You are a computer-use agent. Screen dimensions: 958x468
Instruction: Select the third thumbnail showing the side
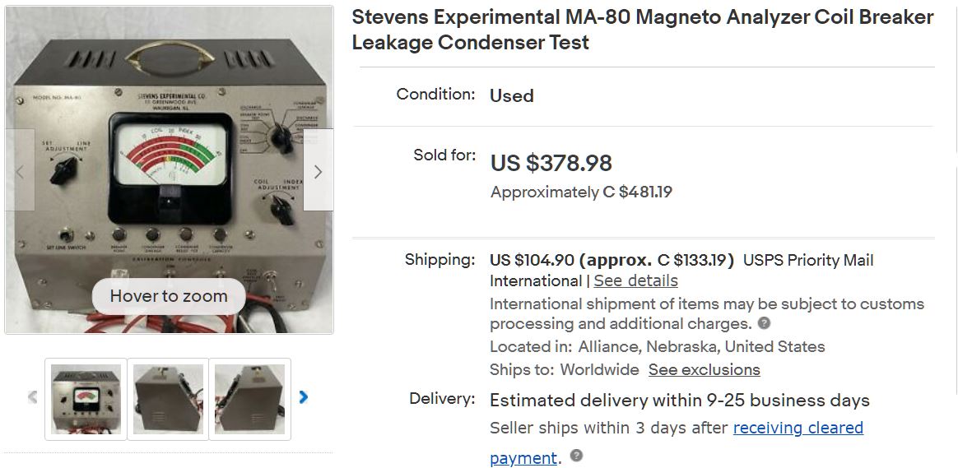tap(249, 399)
